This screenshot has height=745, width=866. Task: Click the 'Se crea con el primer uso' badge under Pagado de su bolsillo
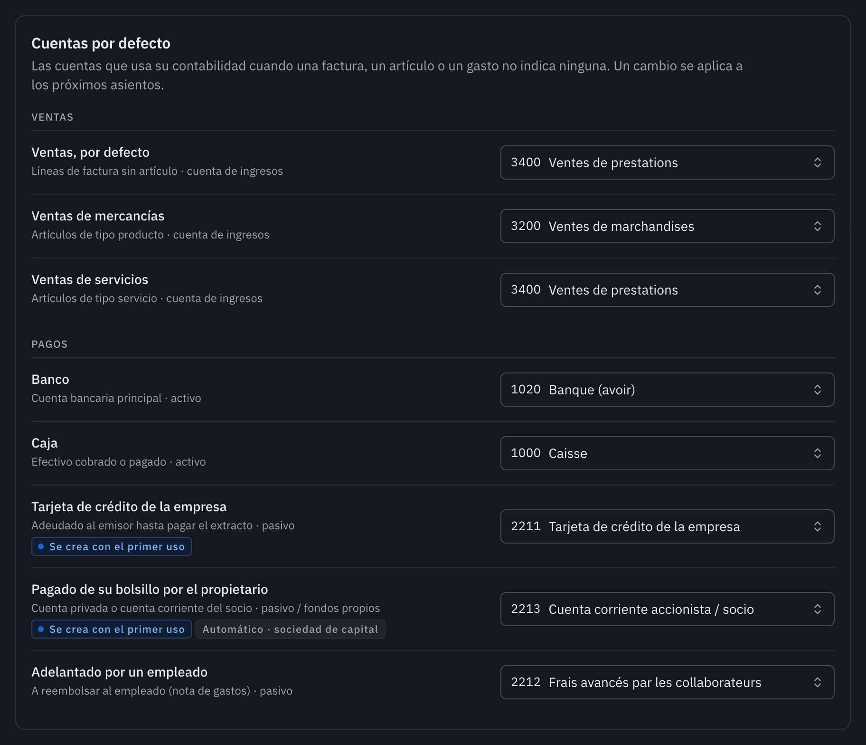coord(112,629)
